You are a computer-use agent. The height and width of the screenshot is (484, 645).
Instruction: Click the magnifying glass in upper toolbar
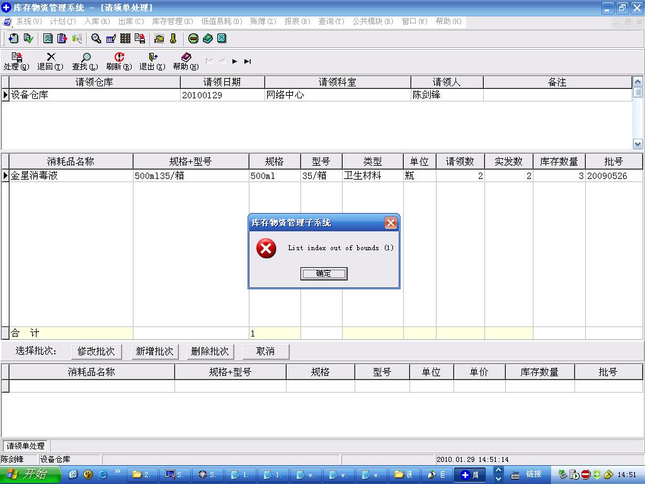pyautogui.click(x=96, y=38)
